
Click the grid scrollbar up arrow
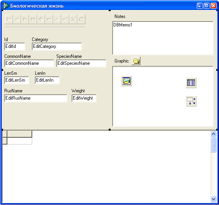[x=213, y=134]
